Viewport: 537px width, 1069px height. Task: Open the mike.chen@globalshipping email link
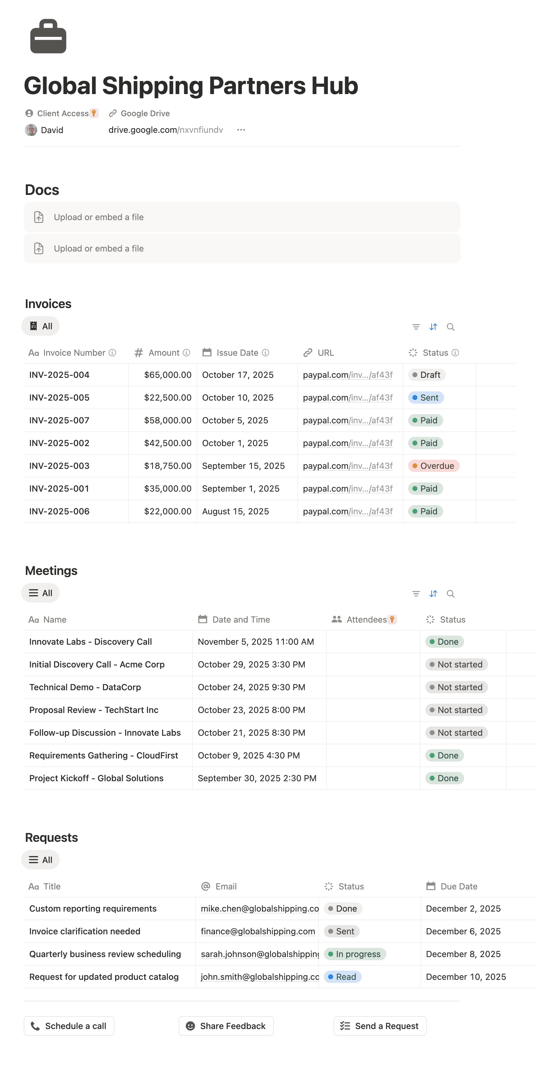tap(260, 909)
